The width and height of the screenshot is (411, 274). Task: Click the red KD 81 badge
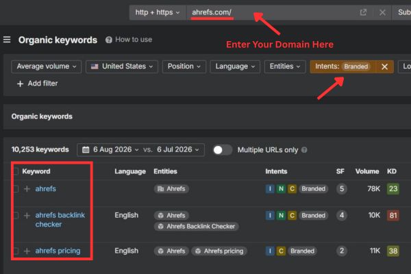[x=393, y=216]
